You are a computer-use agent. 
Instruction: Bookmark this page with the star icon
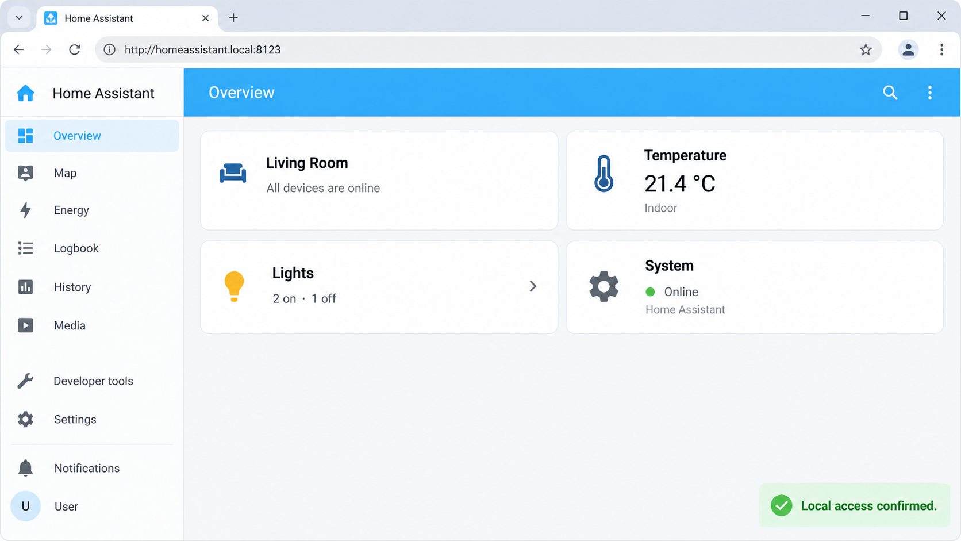(x=866, y=50)
